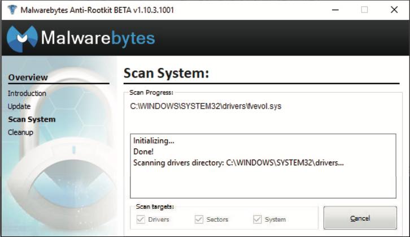Select the 'Scanning drivers directory' log line
Screen dimensions: 410x237
pos(238,162)
